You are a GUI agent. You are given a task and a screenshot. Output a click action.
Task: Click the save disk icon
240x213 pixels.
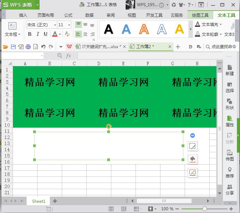13,47
